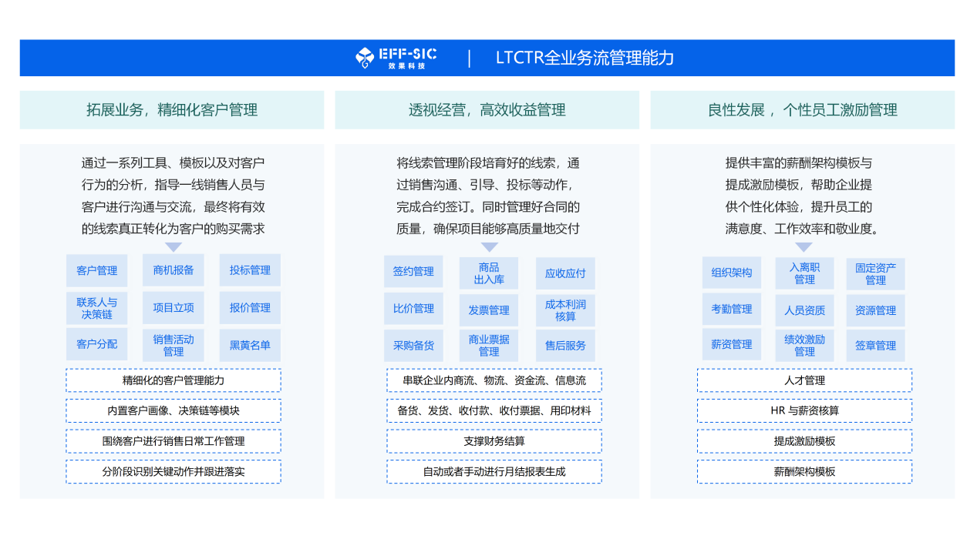Open the 客户管理 tile
This screenshot has height=549, width=977.
click(97, 270)
